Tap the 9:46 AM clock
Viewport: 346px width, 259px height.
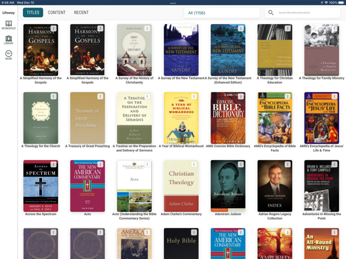(8, 2)
